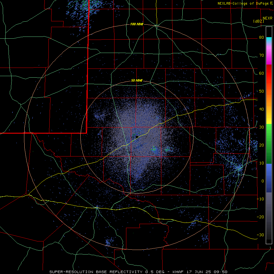274x274 pixels.
Task: Click the green band of the reflectivity color bar
Action: pyautogui.click(x=269, y=144)
